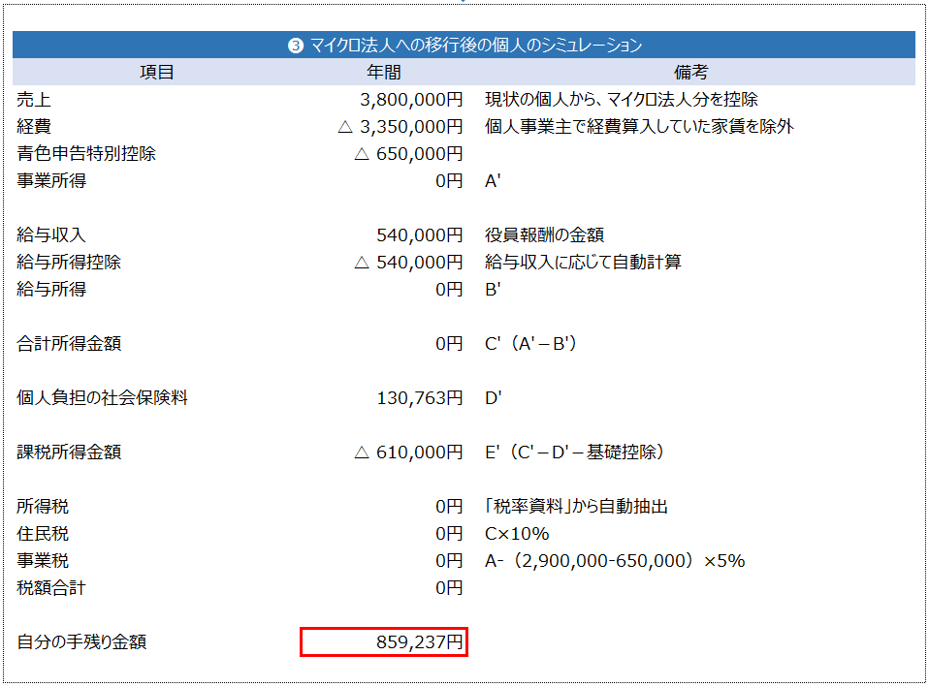The height and width of the screenshot is (687, 929).
Task: Click the red-outlined 859,237円 cell
Action: [384, 641]
